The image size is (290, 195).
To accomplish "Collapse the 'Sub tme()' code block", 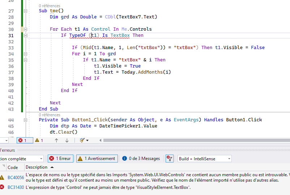I will click(x=25, y=11).
